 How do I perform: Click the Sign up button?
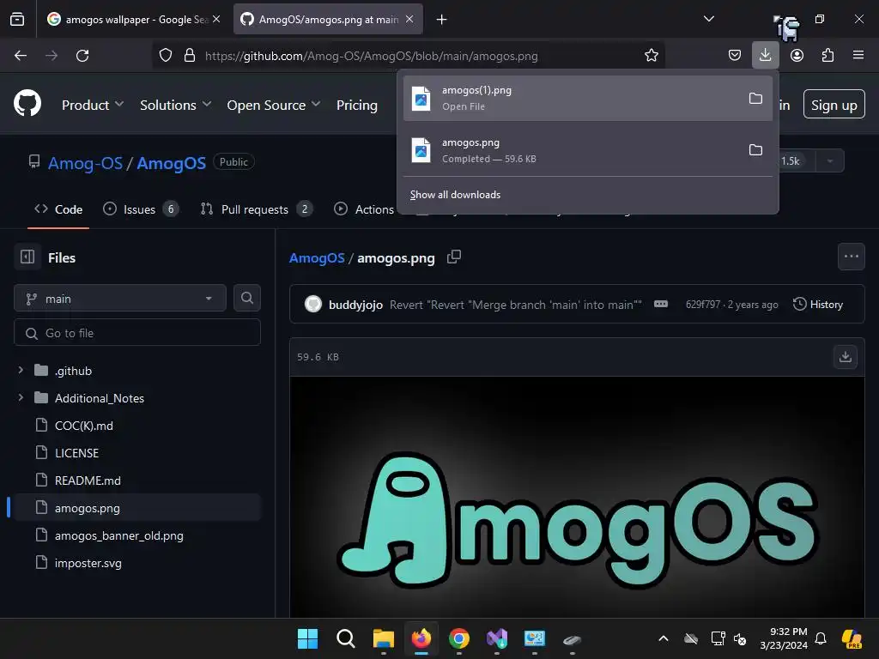click(x=834, y=105)
